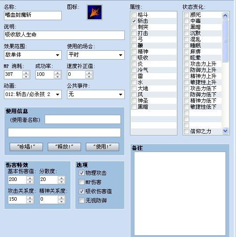Open the 动画 dropdown showing 012:斩击/必杀技 2
This screenshot has height=237, width=236.
click(x=33, y=94)
